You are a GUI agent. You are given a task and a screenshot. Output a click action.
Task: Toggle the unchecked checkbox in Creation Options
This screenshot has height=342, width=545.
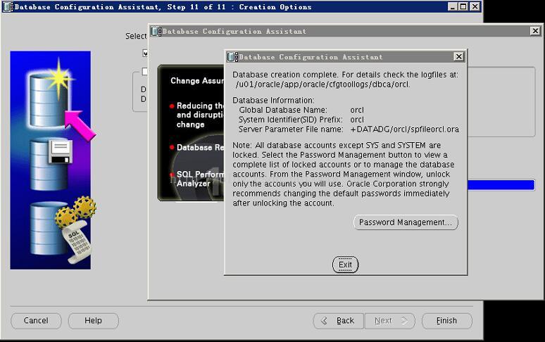tap(145, 72)
